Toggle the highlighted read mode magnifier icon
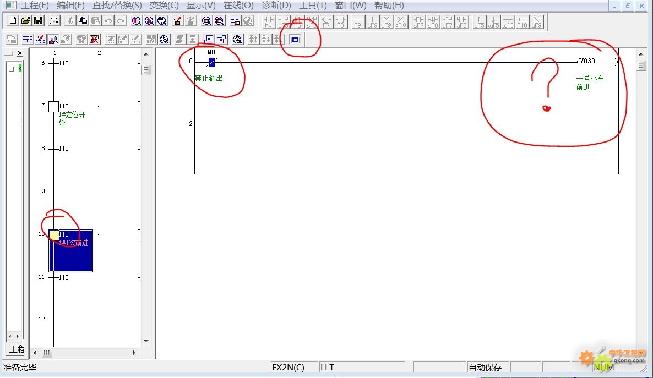 point(53,40)
